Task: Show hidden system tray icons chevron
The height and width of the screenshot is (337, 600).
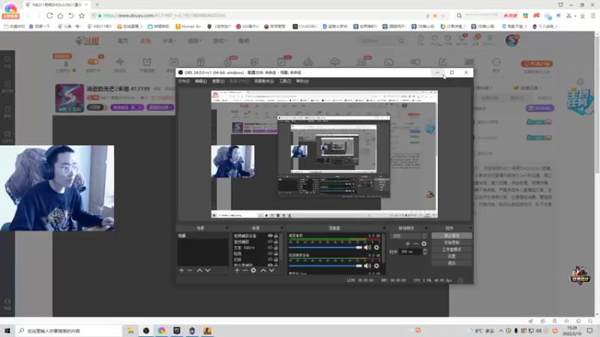Action: [x=501, y=331]
